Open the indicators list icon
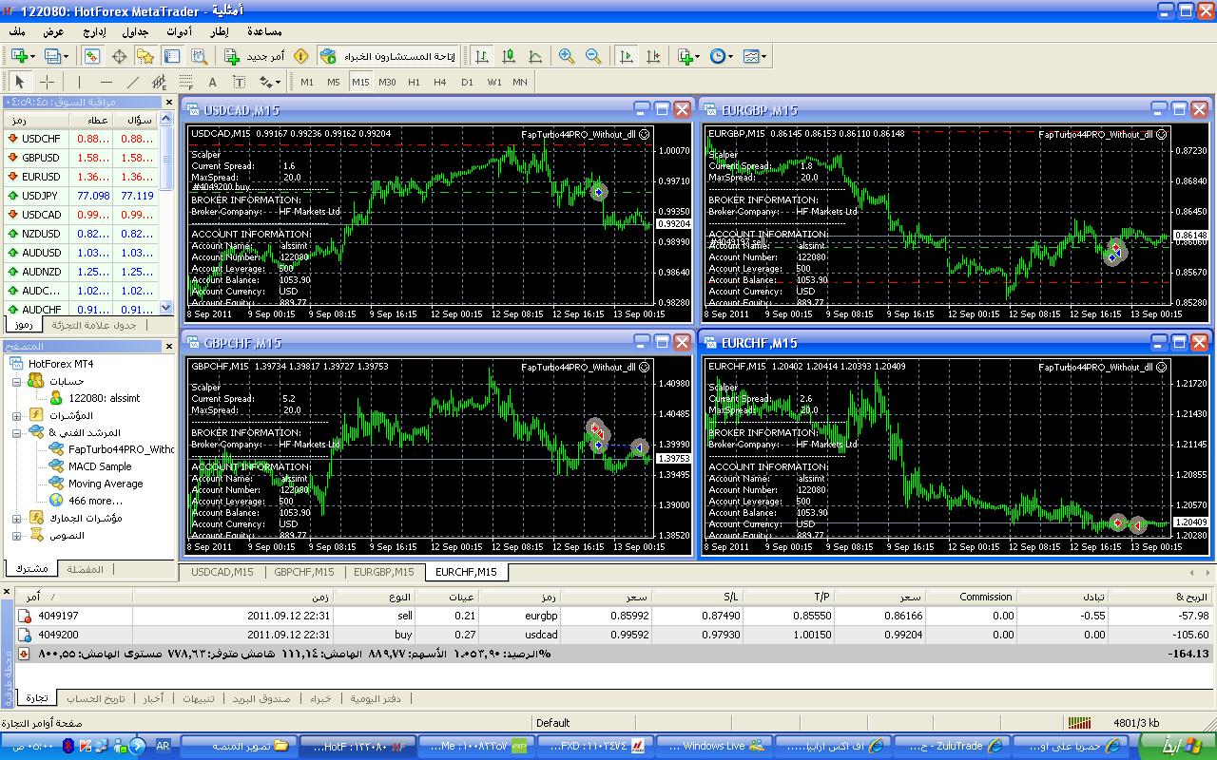1217x760 pixels. pyautogui.click(x=684, y=57)
